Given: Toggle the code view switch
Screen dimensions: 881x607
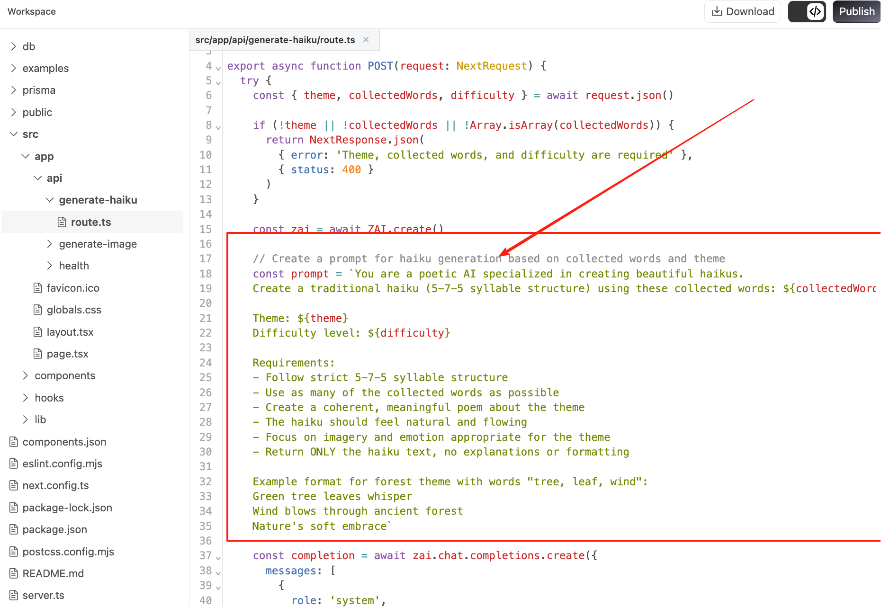Looking at the screenshot, I should click(x=807, y=12).
